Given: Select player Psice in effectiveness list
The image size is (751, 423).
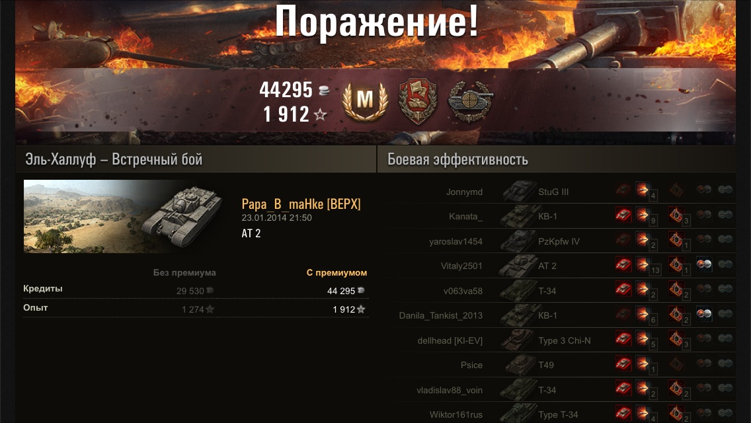Looking at the screenshot, I should (471, 365).
